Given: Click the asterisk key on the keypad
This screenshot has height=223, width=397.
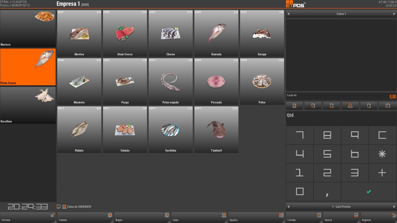Looking at the screenshot, I should (x=382, y=154).
